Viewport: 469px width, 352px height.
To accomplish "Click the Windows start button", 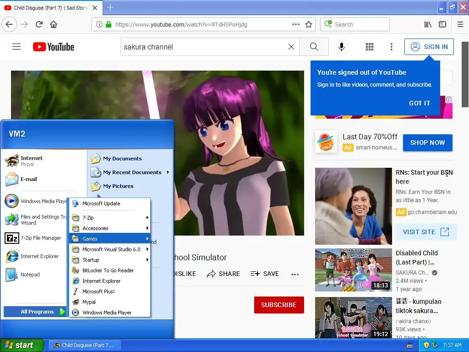I will click(22, 345).
